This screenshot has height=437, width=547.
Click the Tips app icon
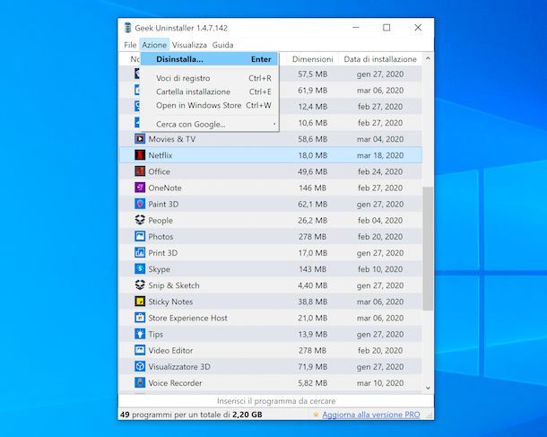tap(140, 334)
